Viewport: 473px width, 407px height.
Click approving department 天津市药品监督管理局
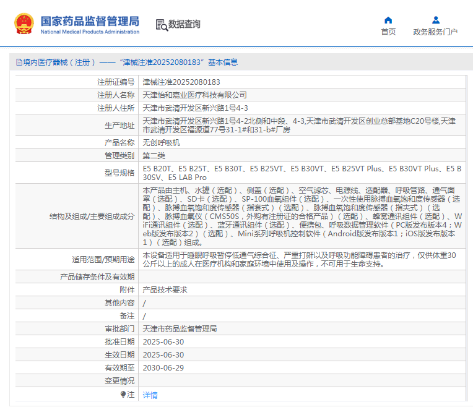click(180, 328)
